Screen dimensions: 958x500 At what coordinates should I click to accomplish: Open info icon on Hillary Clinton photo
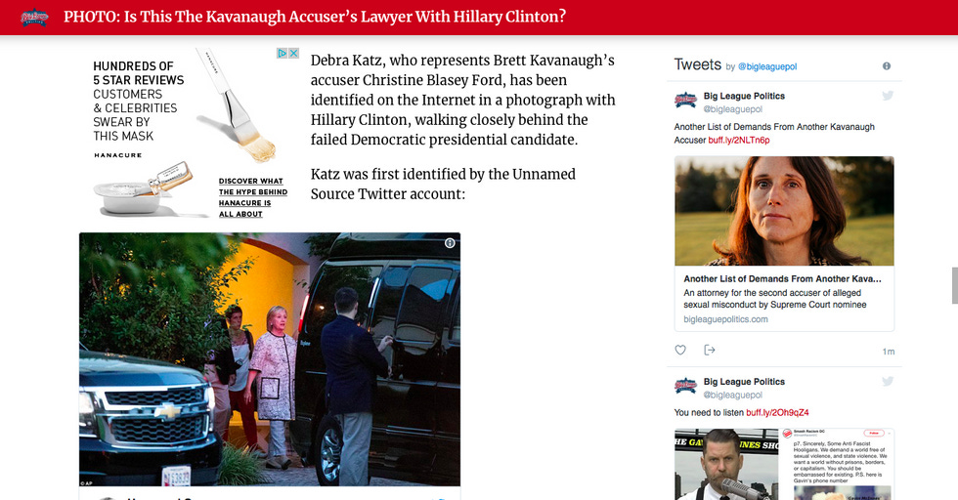coord(450,243)
